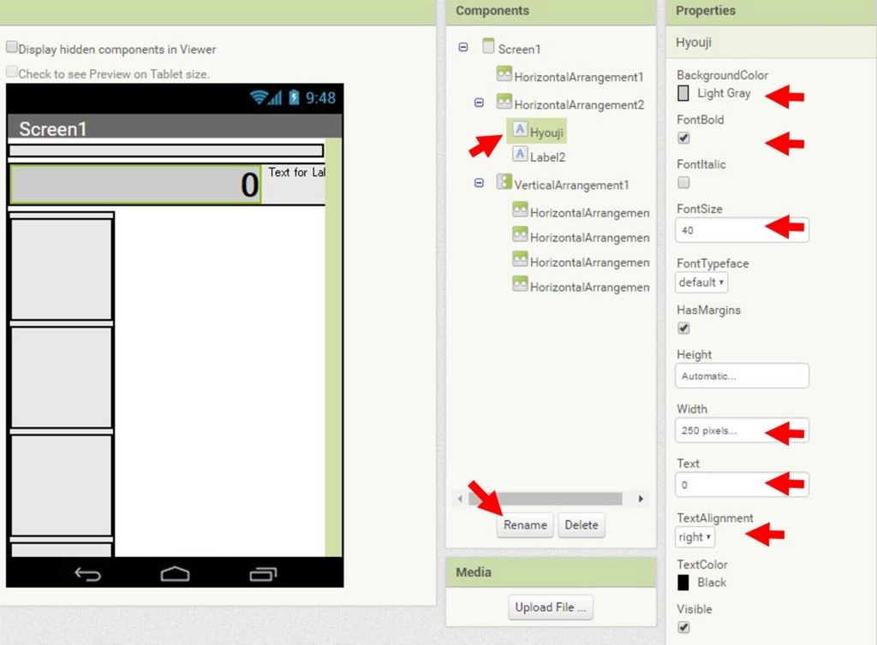Viewport: 877px width, 645px height.
Task: Click the Components panel header
Action: [x=551, y=11]
